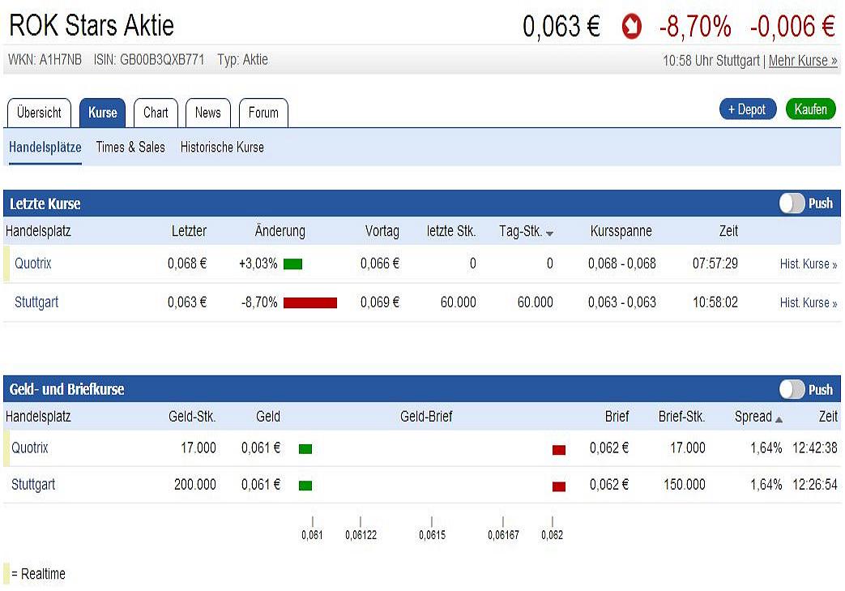This screenshot has height=591, width=845.
Task: Switch to the Chart tab
Action: [155, 113]
